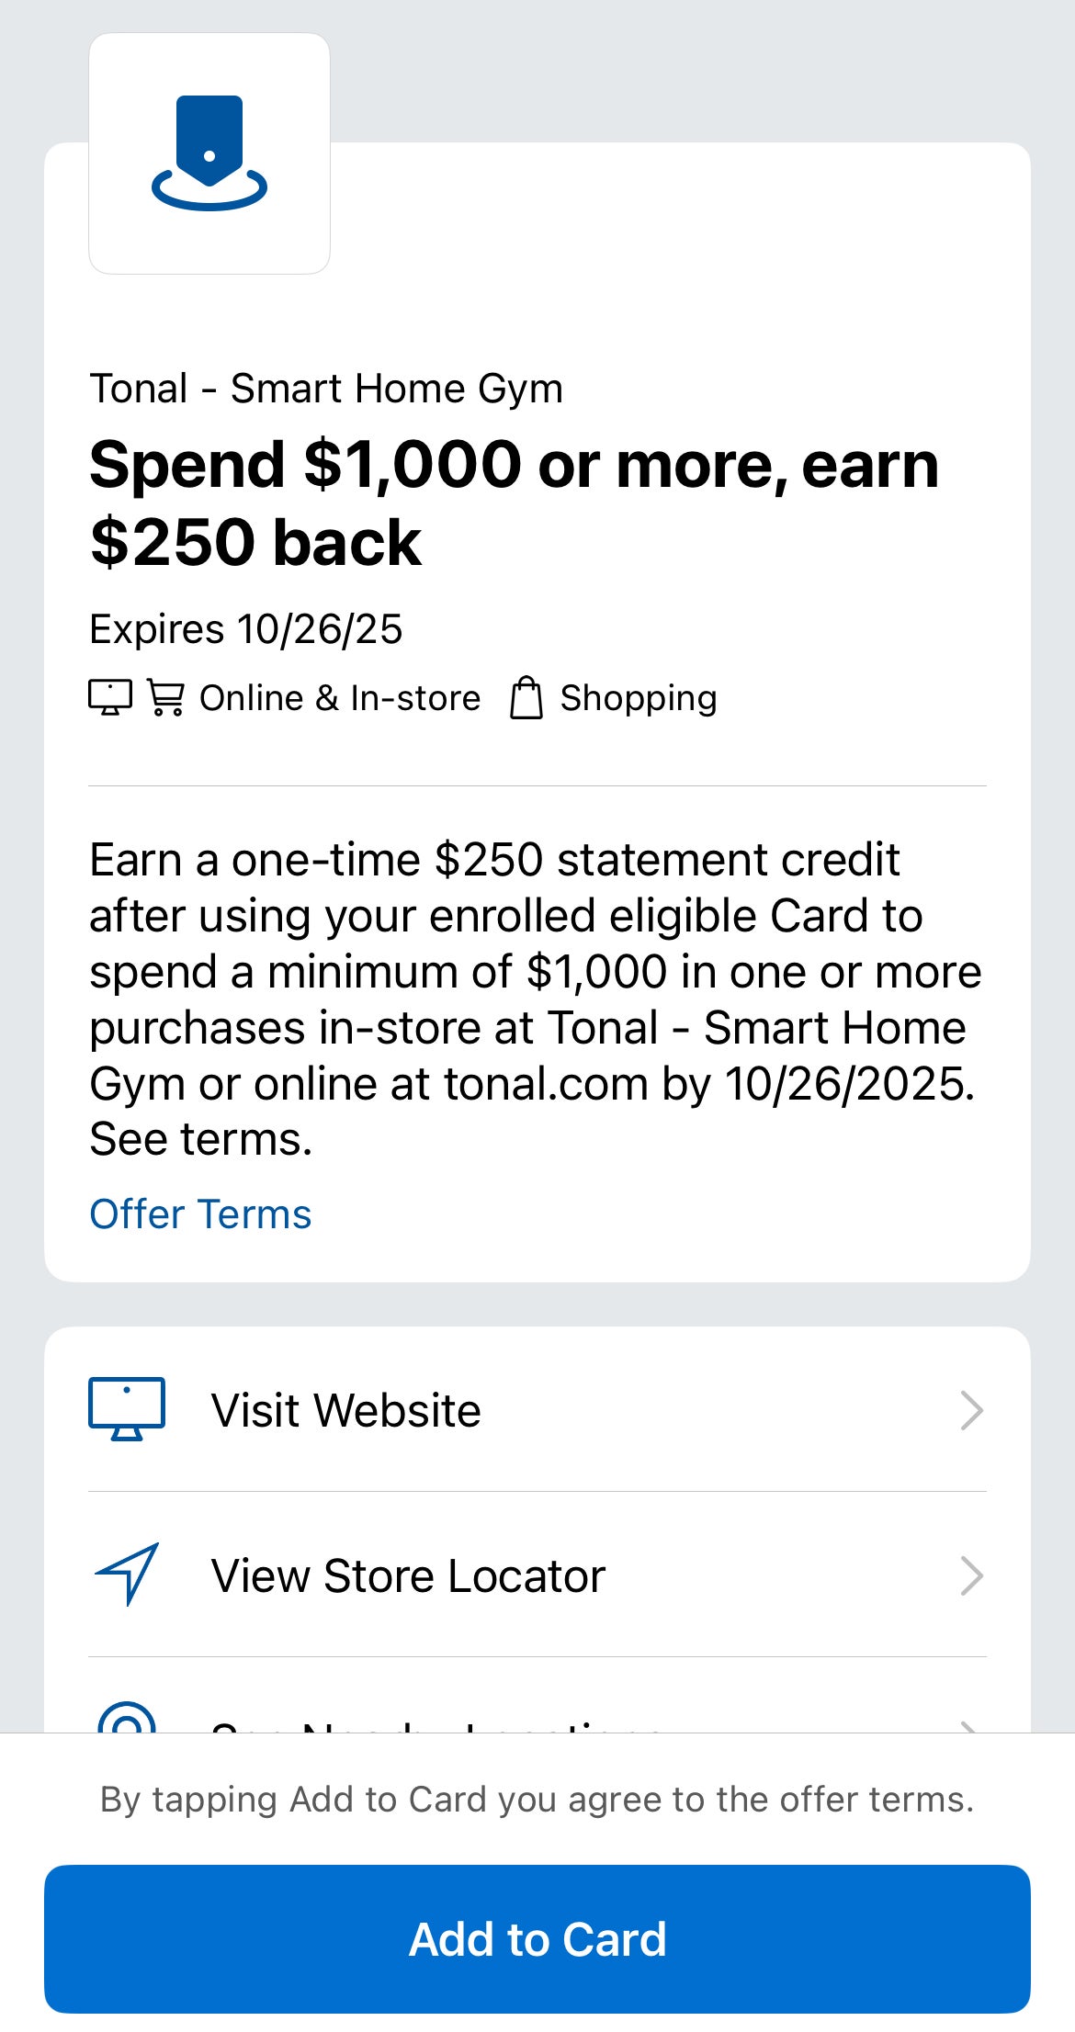Tap the Tonal - Smart Home Gym merchant name
This screenshot has height=2032, width=1075.
[x=326, y=389]
